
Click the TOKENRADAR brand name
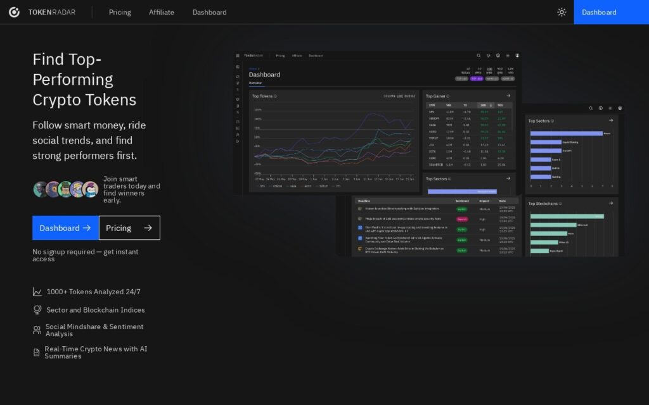pos(52,13)
